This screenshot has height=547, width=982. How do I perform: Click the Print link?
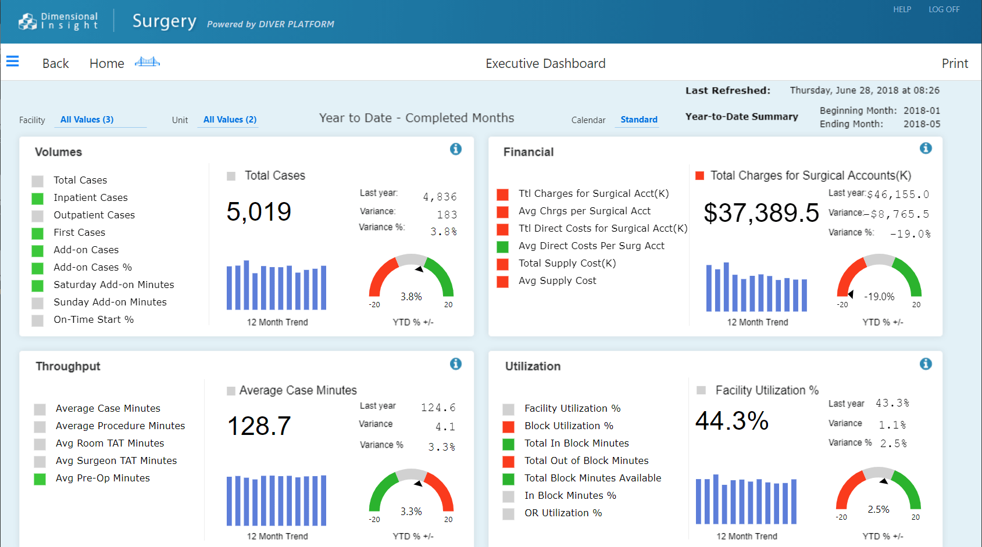click(x=955, y=63)
